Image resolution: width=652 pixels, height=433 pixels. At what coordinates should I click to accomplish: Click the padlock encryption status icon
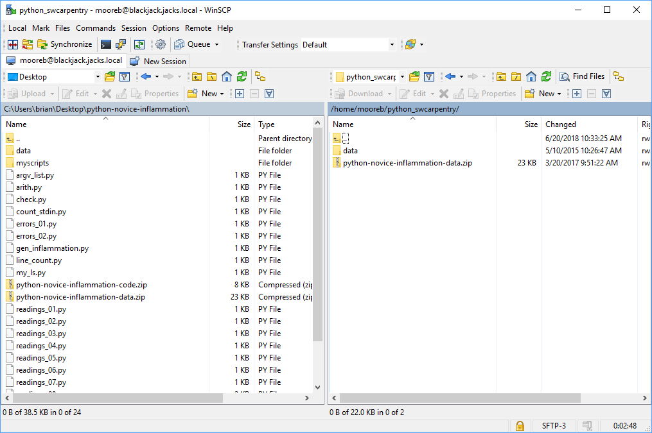[x=520, y=426]
